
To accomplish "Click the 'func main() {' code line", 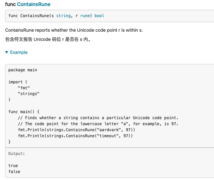I will point(24,112).
